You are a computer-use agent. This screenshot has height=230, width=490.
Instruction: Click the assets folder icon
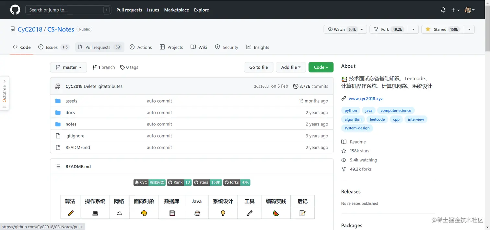(x=58, y=101)
